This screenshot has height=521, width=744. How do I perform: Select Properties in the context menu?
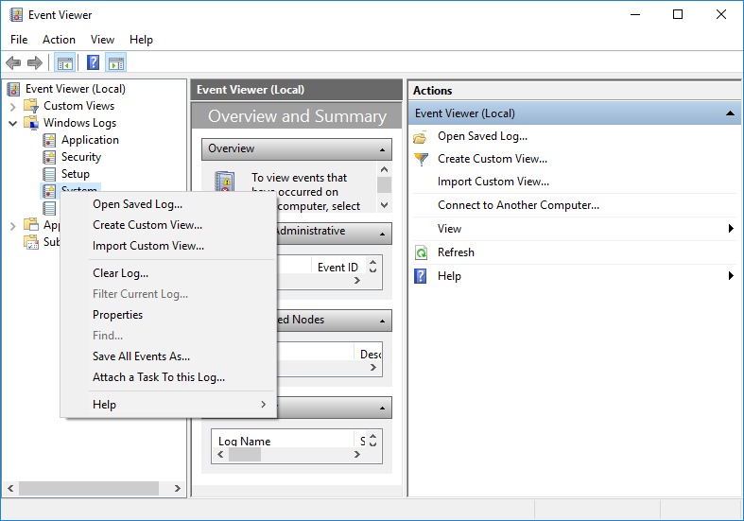click(x=117, y=315)
